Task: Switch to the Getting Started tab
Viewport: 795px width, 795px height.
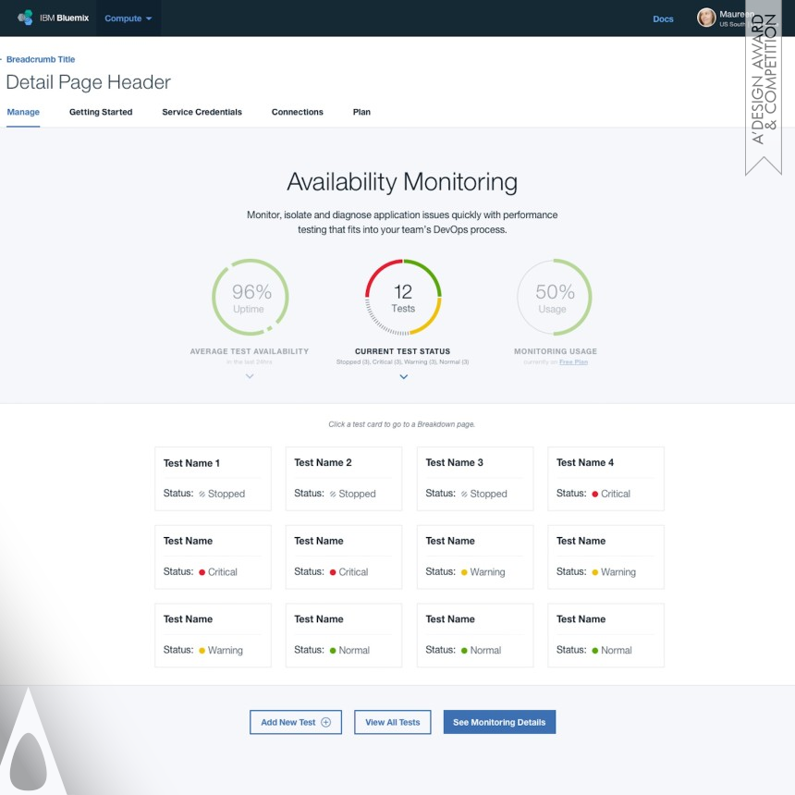Action: click(x=101, y=112)
